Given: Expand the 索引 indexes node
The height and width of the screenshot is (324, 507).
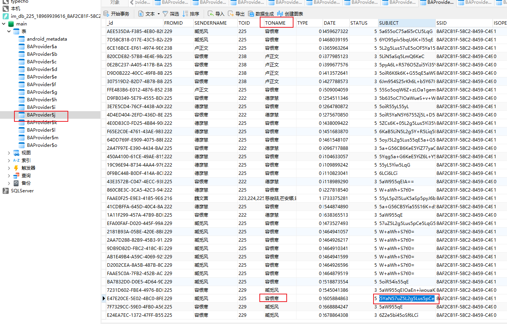Looking at the screenshot, I should 9,160.
